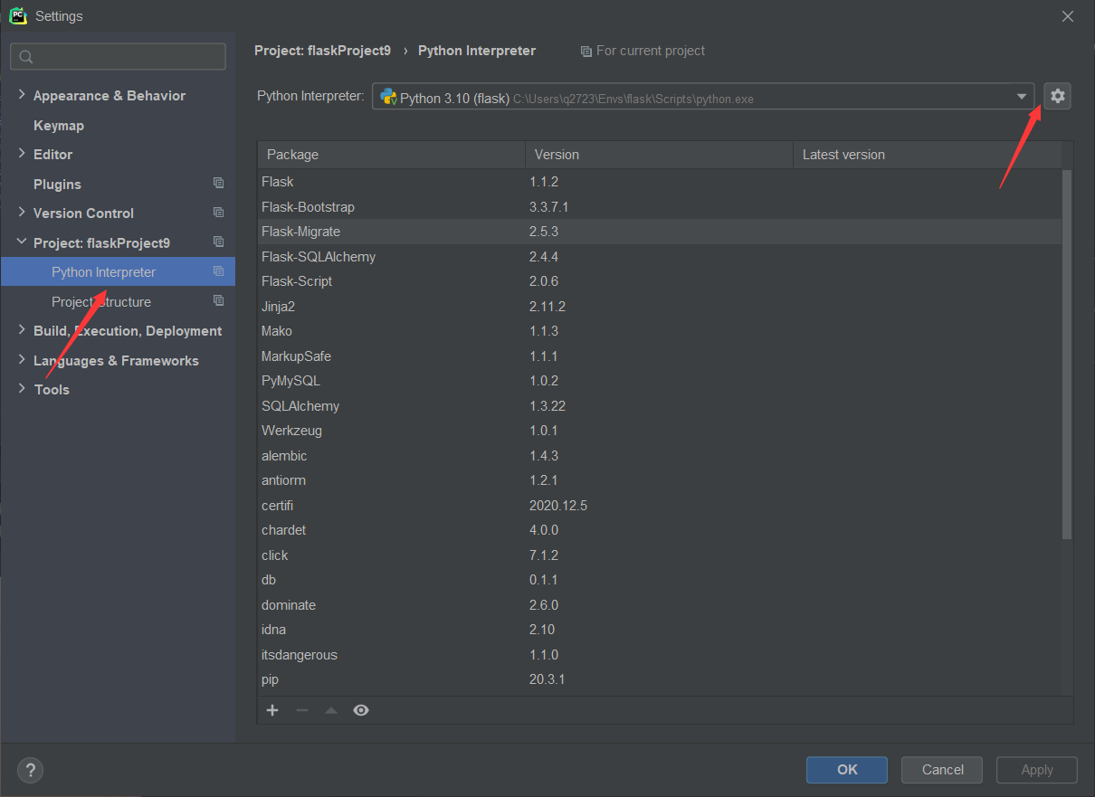The width and height of the screenshot is (1095, 797).
Task: Click project-level icon beside Version Control
Action: point(218,213)
